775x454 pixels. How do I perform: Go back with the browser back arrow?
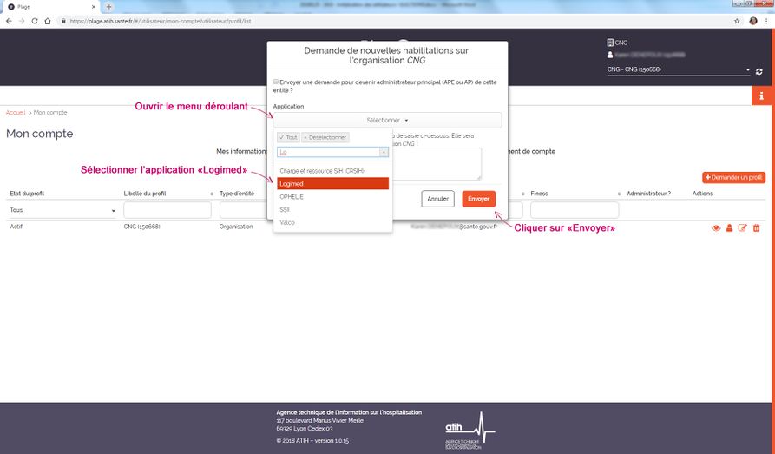9,21
